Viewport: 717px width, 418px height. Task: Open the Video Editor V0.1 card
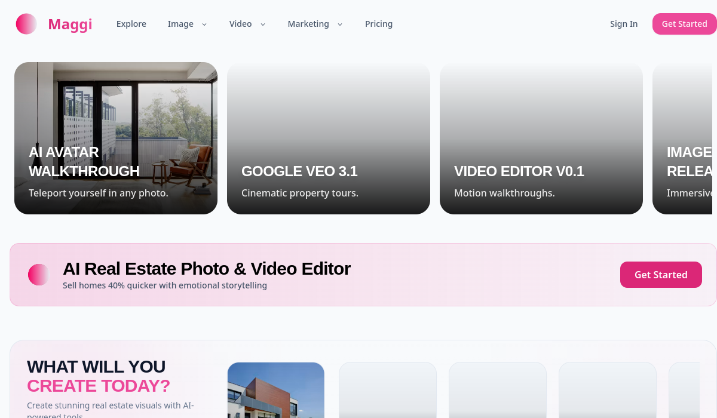[x=541, y=138]
